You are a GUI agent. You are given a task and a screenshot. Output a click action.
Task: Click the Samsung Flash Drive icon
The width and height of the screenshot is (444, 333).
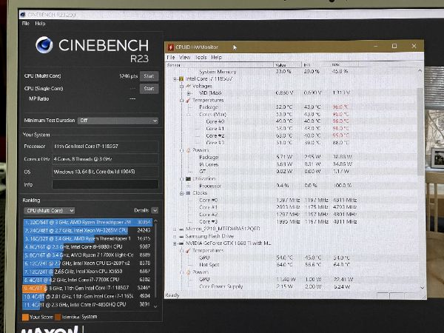tap(181, 237)
